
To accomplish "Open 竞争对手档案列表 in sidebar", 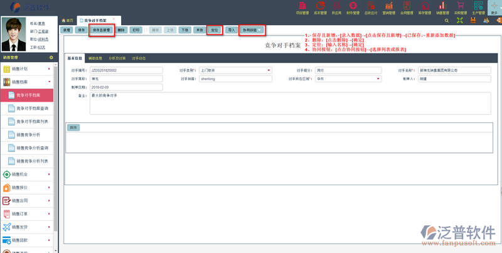I will 26,122.
